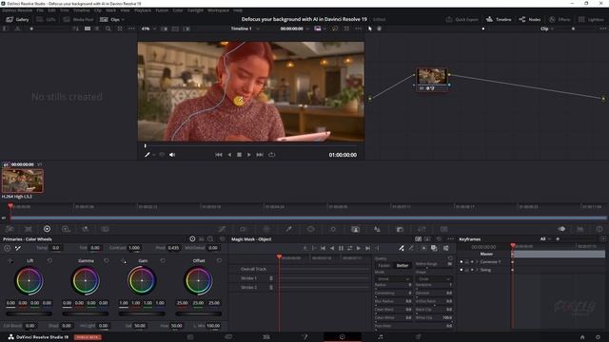The height and width of the screenshot is (342, 609).
Task: Open the Magic Mask palette
Action: [x=355, y=229]
